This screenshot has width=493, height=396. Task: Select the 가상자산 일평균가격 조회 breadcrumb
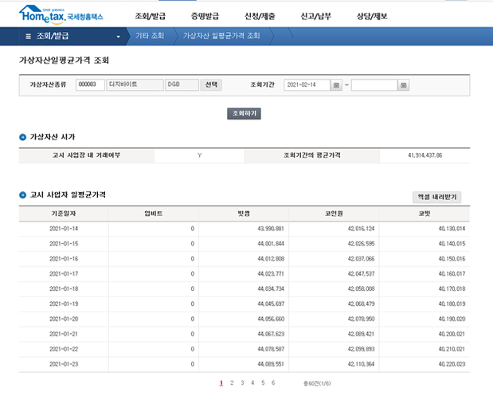click(221, 36)
